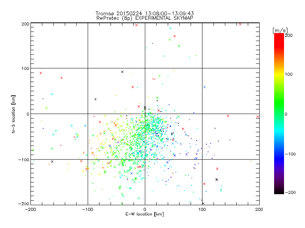Screen dimensions: 305x228
Task: Click the 100 tick label on the N-S axis
Action: tap(25, 68)
